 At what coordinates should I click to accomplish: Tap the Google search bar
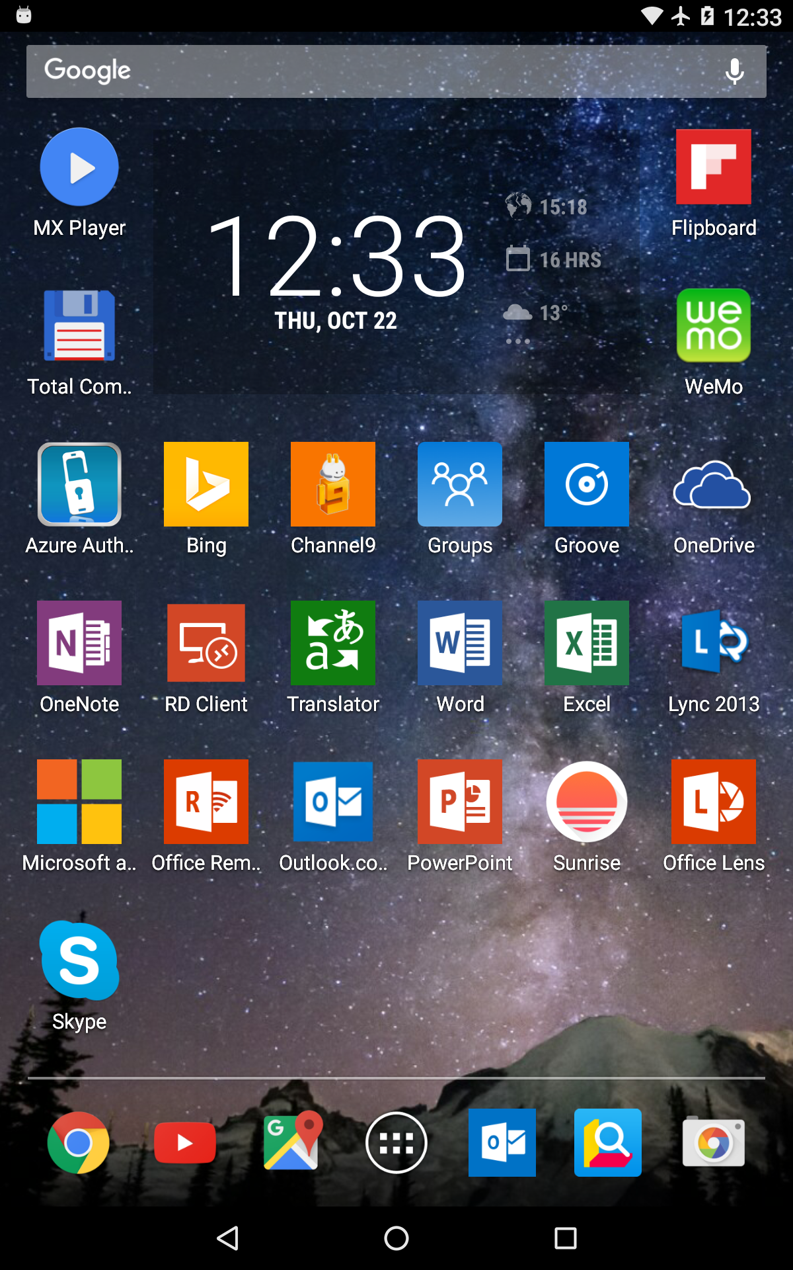click(x=397, y=71)
